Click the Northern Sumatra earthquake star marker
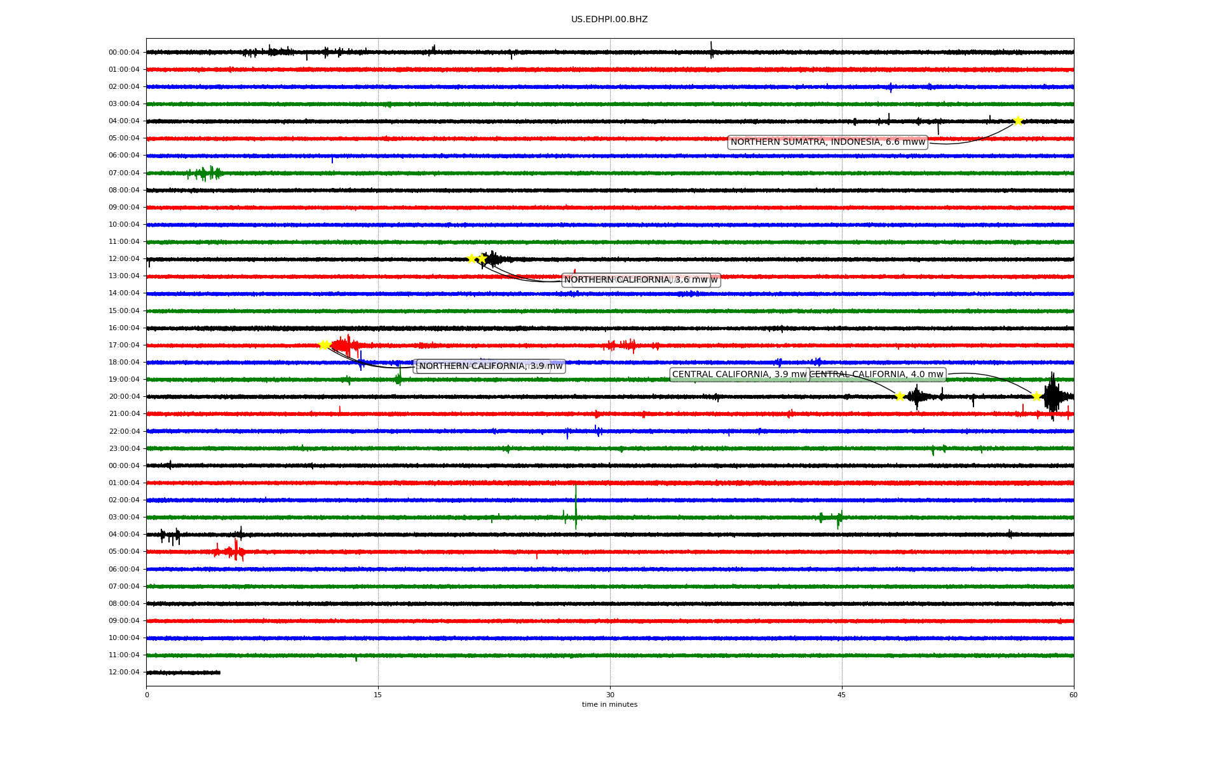 (x=1018, y=121)
